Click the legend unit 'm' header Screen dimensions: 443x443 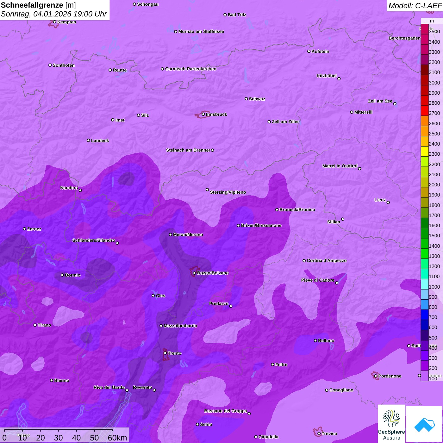432,21
